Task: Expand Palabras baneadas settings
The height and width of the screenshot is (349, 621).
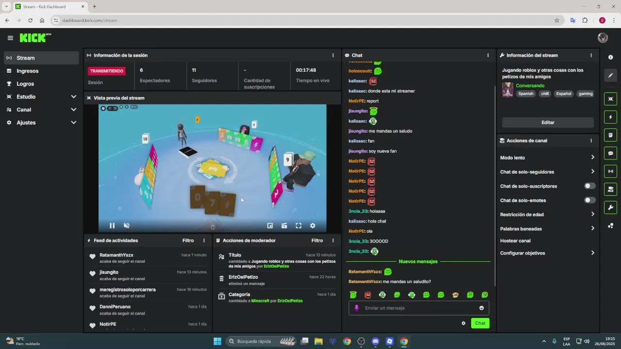Action: click(x=547, y=228)
